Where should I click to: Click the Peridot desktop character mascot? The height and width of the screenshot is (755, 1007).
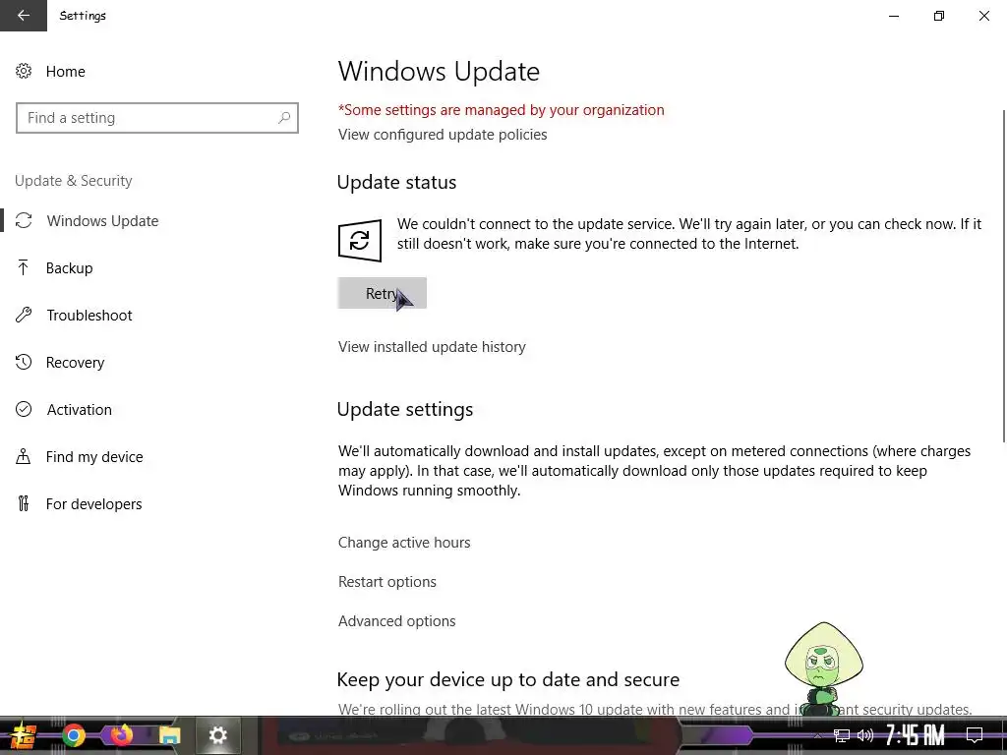pos(823,668)
